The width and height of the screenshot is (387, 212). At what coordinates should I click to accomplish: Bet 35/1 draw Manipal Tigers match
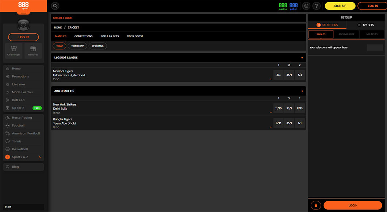[x=289, y=75]
